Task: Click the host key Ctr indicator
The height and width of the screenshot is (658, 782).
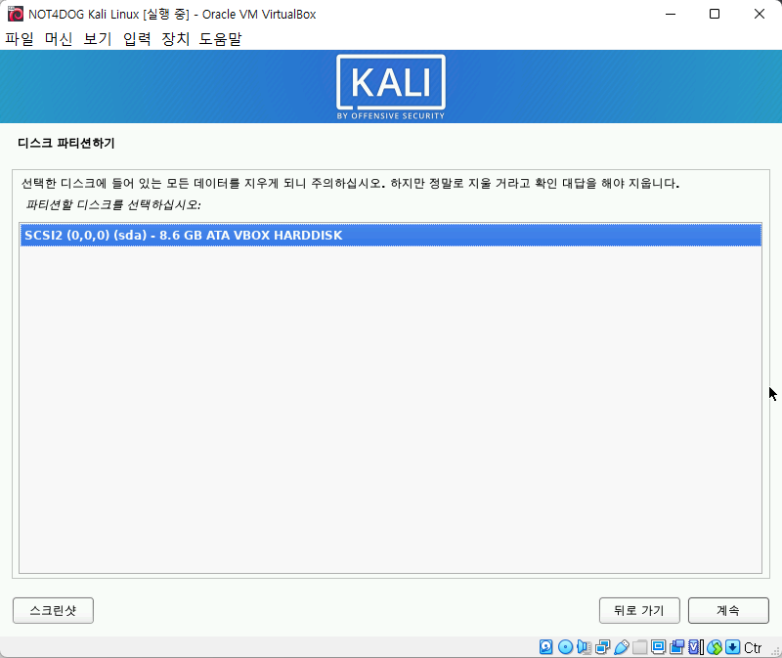Action: (x=753, y=647)
